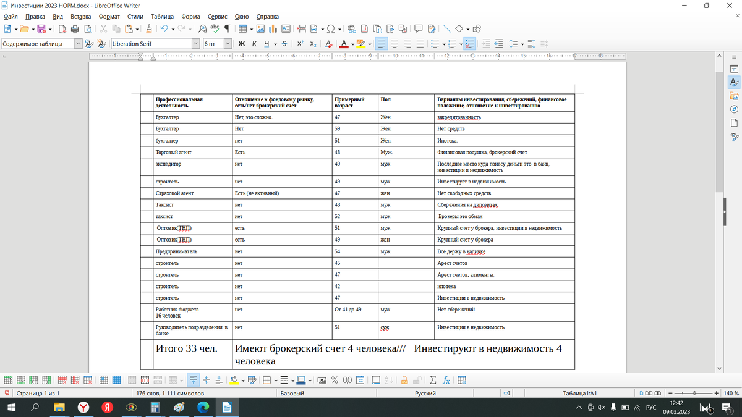Click the Страница 1 из 1 status field

(x=38, y=394)
